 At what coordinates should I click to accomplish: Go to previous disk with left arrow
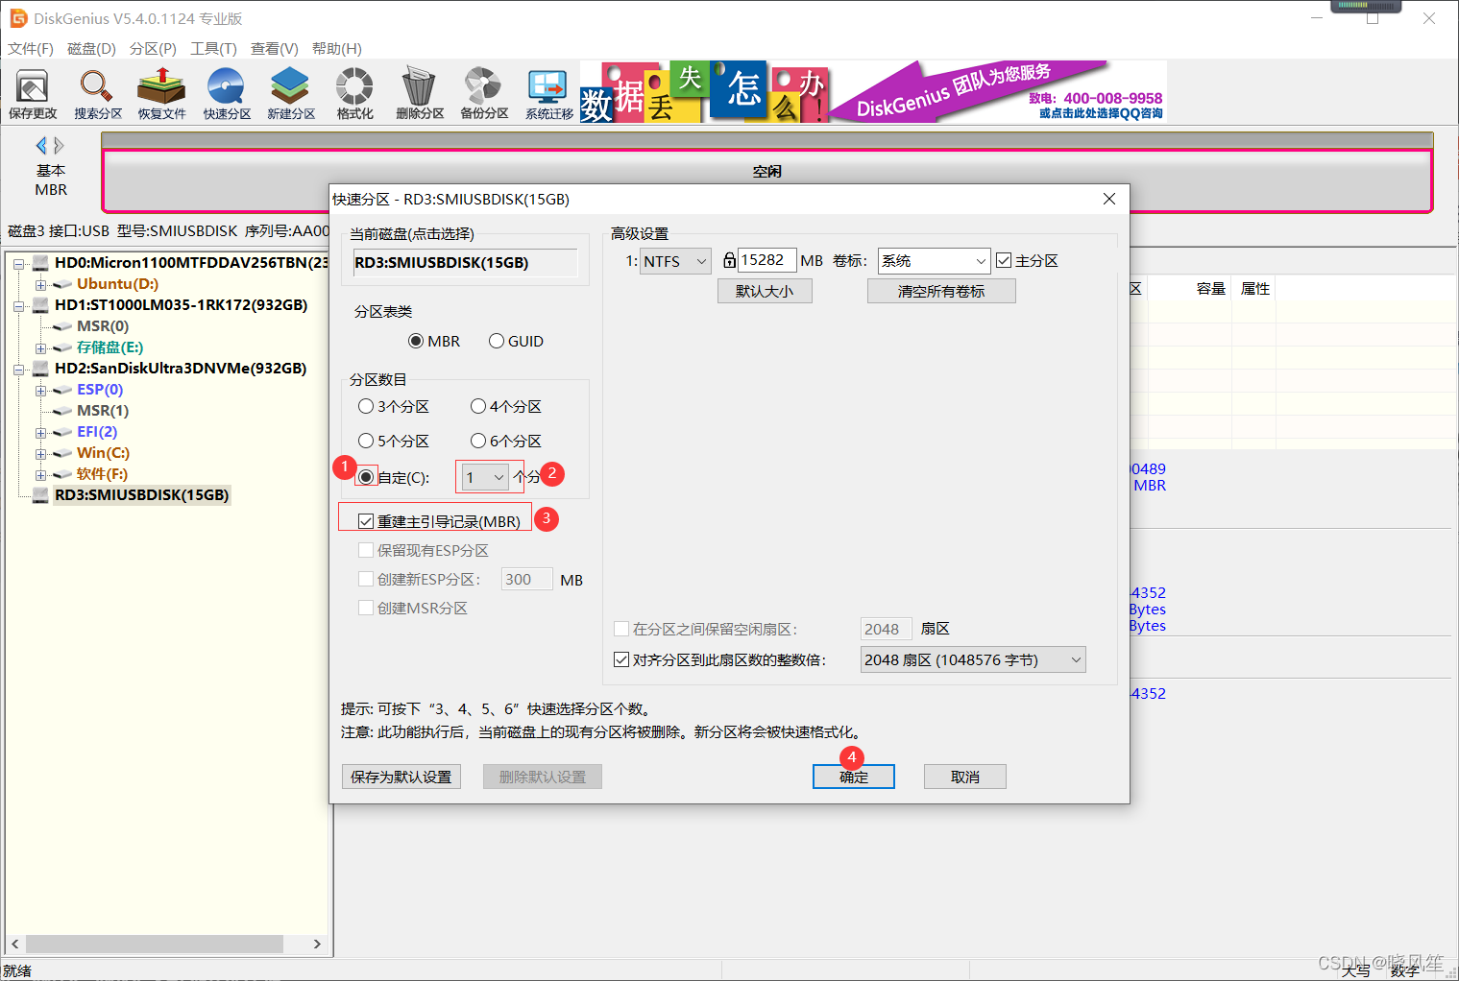[41, 146]
